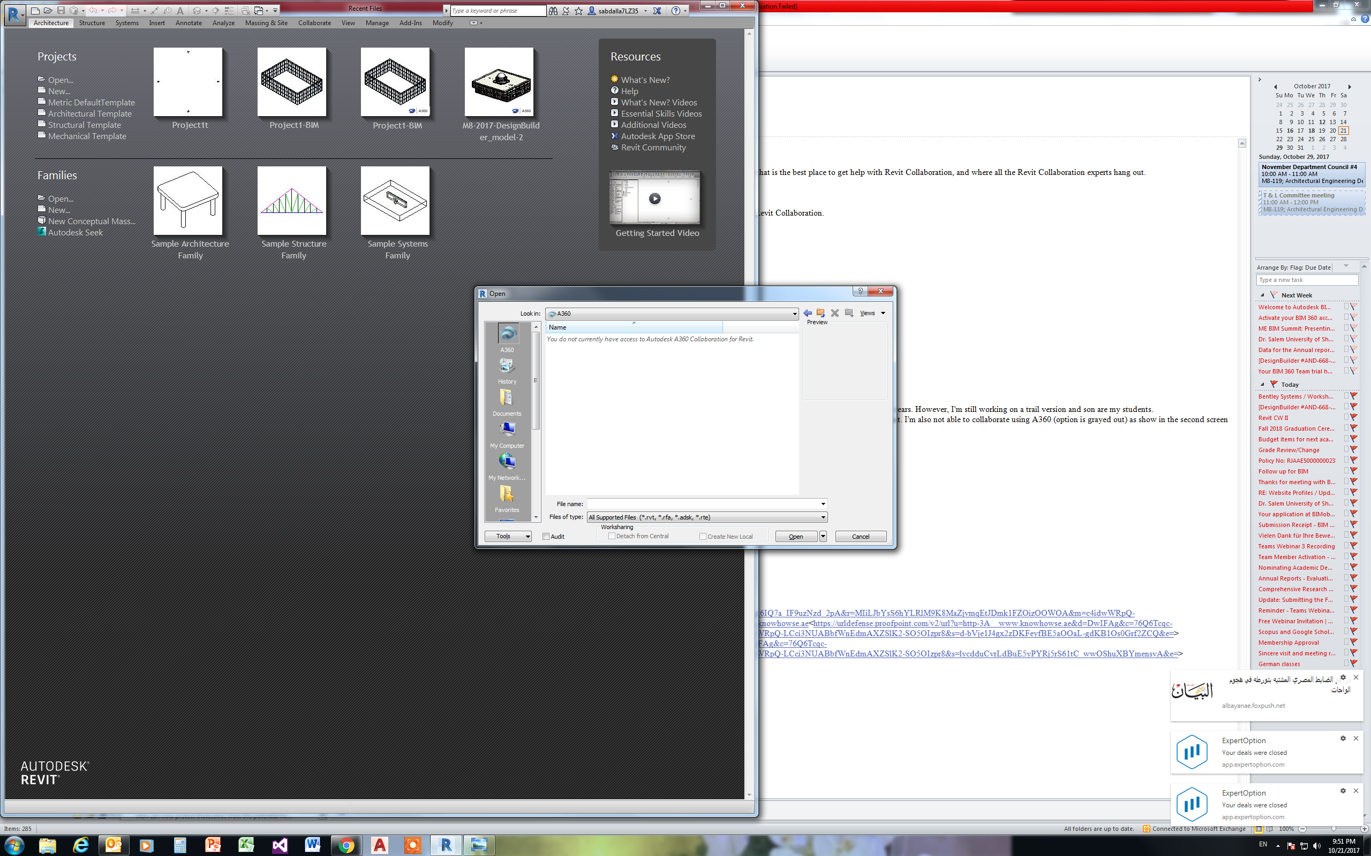
Task: Click Revit Community link under Resources
Action: click(x=653, y=148)
